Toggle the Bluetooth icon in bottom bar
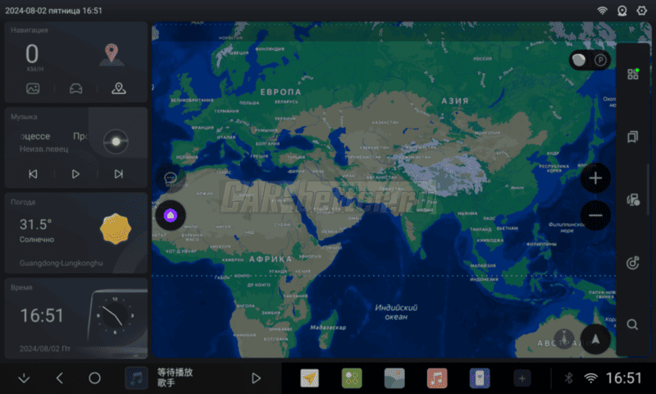Viewport: 656px width, 394px height. click(567, 378)
